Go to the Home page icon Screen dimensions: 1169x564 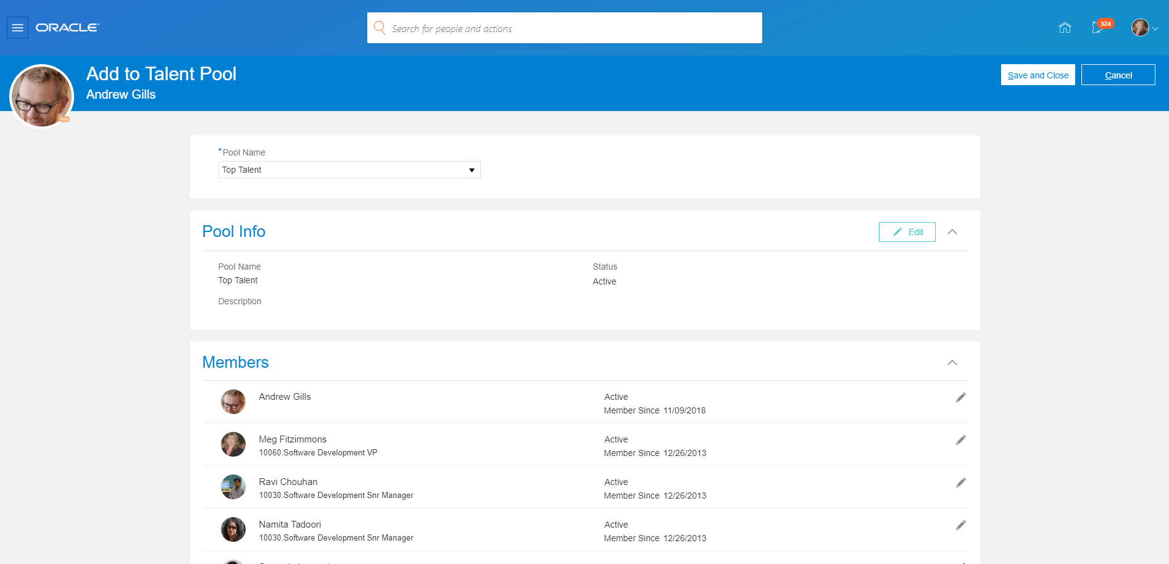[1065, 28]
